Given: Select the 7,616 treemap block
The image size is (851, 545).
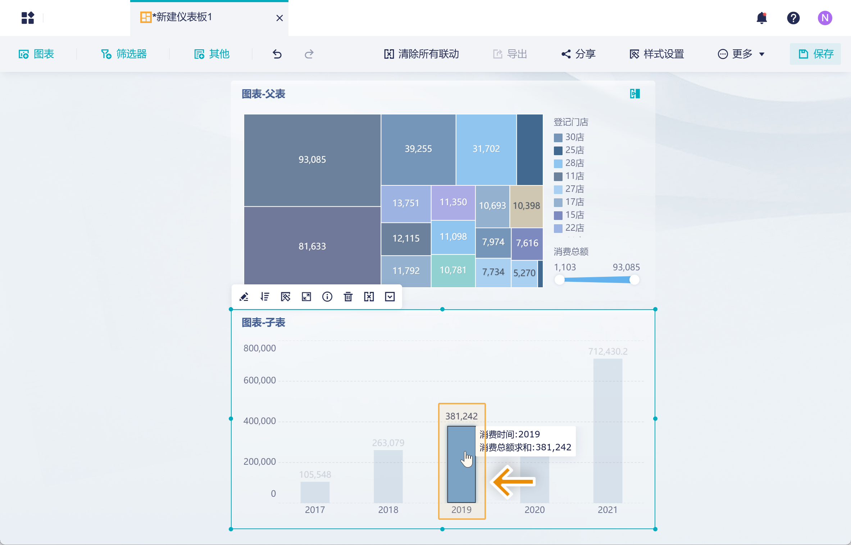Looking at the screenshot, I should (527, 244).
